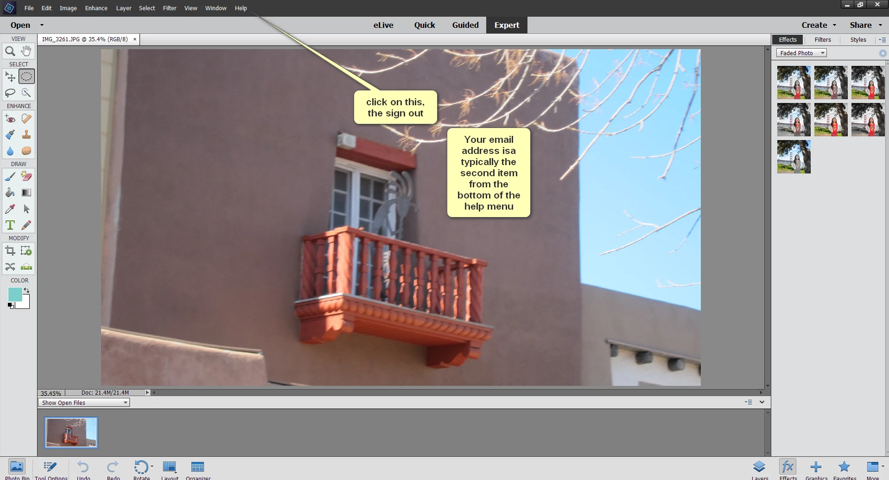Select the Lasso tool
The height and width of the screenshot is (480, 889).
[10, 93]
